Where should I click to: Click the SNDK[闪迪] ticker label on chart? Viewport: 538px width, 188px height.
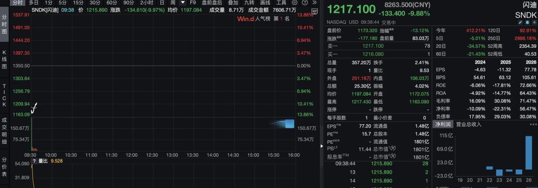(45, 10)
